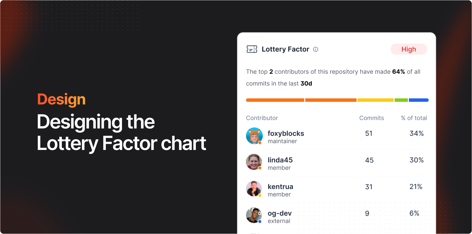Open foxyblocks contributor name

click(286, 133)
